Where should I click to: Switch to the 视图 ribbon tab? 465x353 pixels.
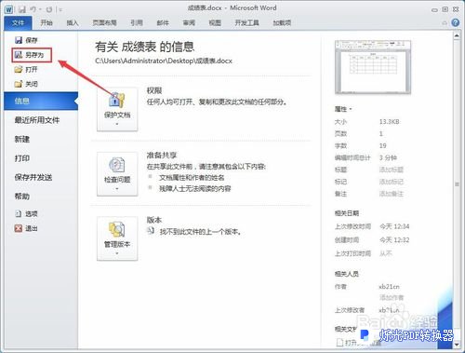[215, 22]
